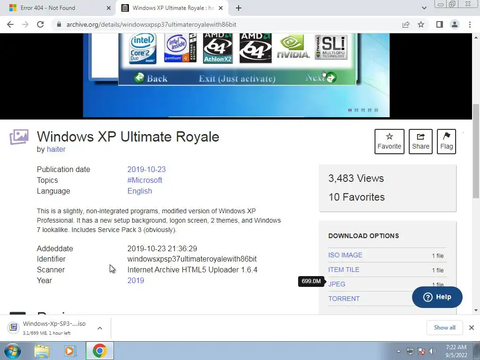Image resolution: width=480 pixels, height=360 pixels.
Task: Open the English language link
Action: [x=140, y=191]
